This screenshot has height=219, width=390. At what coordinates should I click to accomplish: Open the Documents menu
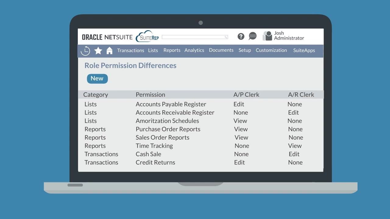[x=221, y=50]
